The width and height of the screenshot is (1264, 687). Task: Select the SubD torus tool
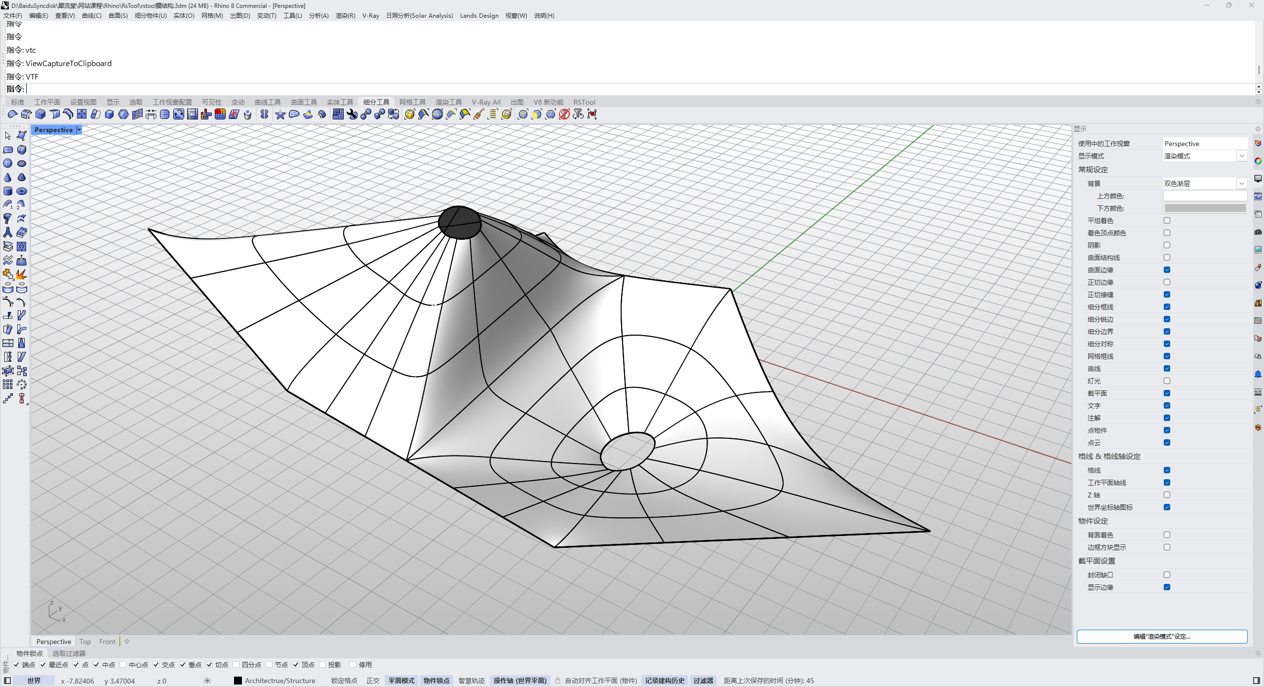click(x=22, y=191)
